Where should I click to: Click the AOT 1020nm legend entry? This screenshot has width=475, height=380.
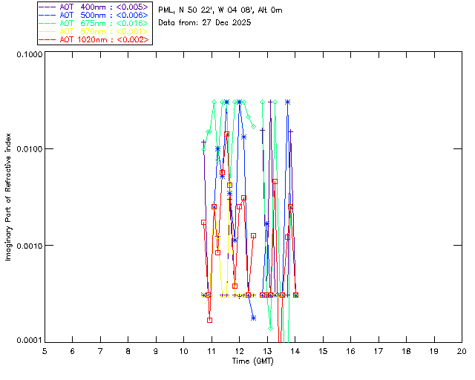pyautogui.click(x=94, y=39)
